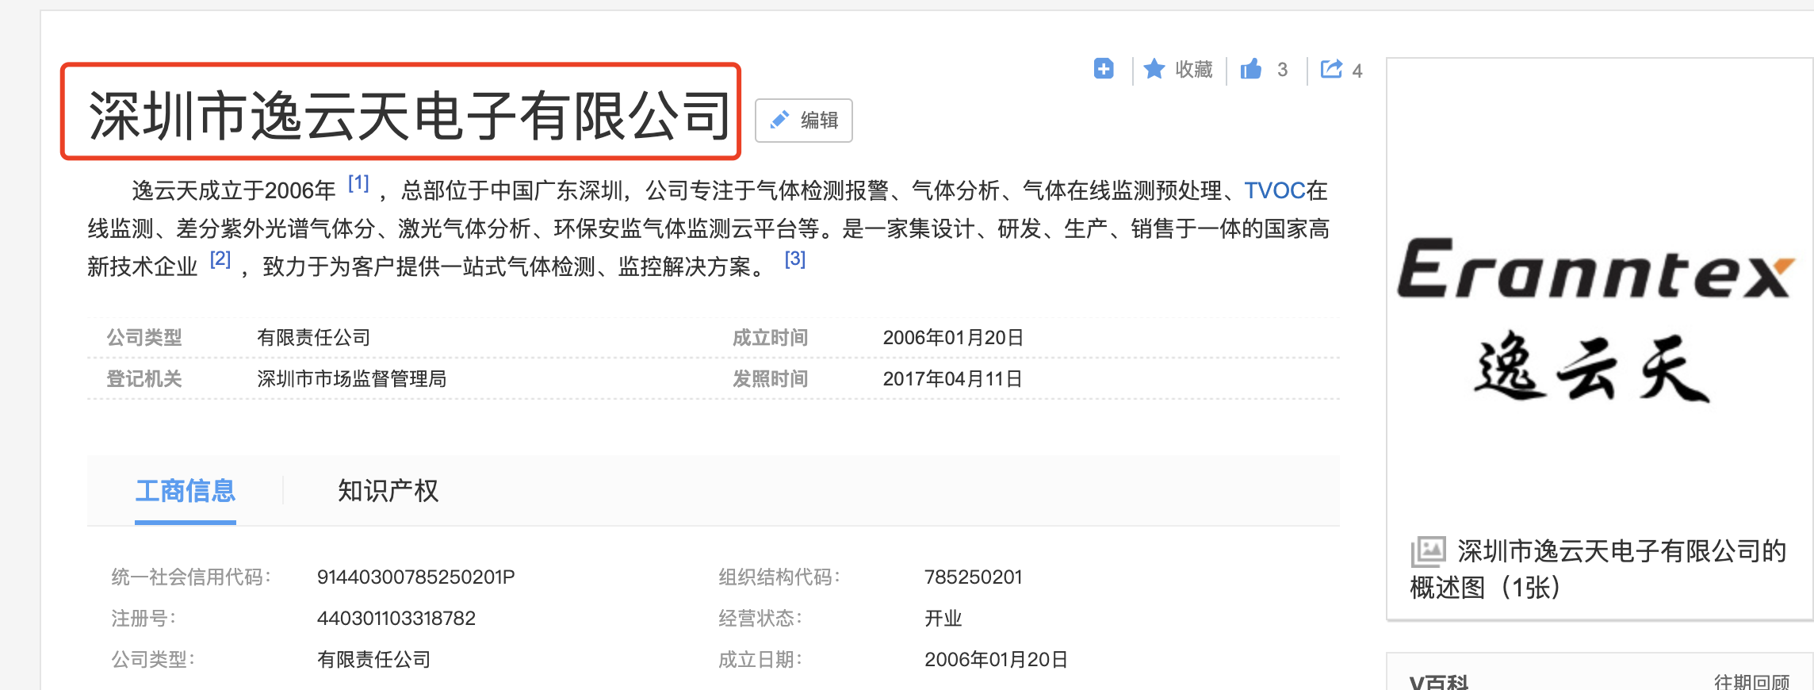Click the share count number 4
The image size is (1814, 690).
[1357, 71]
